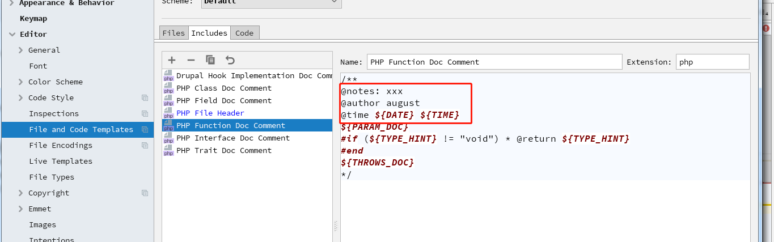The height and width of the screenshot is (242, 774).
Task: Click PHP Trait Doc Comment file icon
Action: coord(168,150)
